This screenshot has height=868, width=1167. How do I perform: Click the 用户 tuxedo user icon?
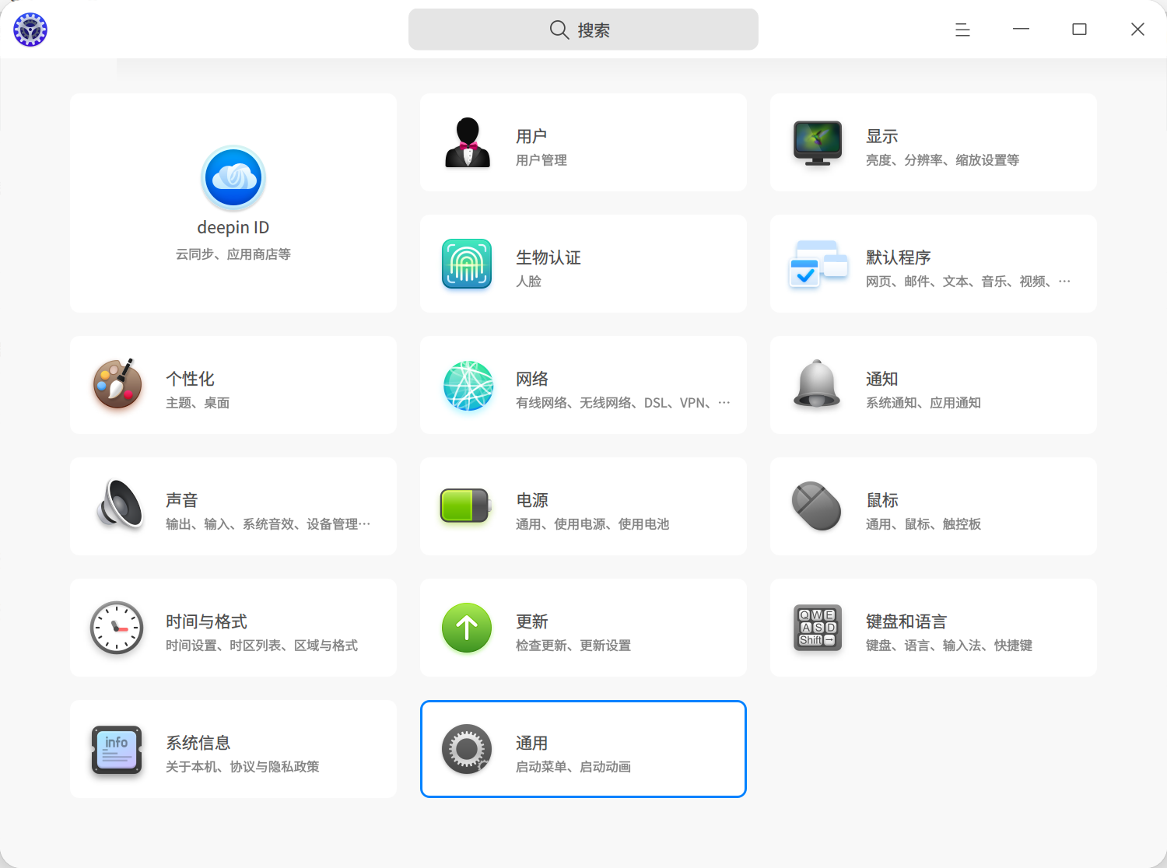click(468, 142)
